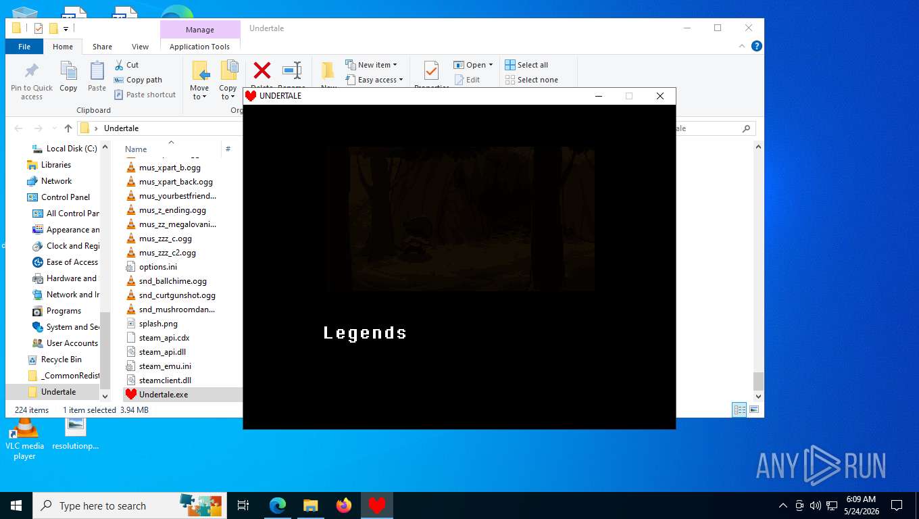This screenshot has height=519, width=919.
Task: Select the Undertale folder in navigation pane
Action: (53, 392)
